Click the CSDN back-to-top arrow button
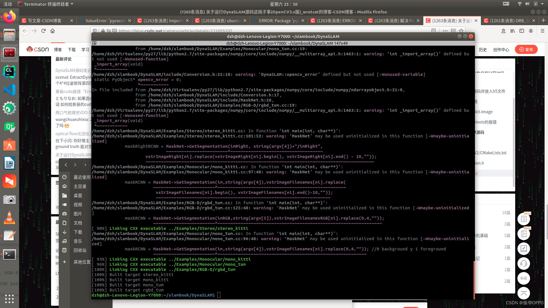548x308 pixels. (523, 293)
